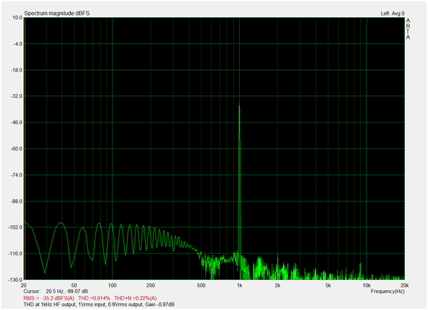Click the 'Left Avg:0' label at top right
This screenshot has width=428, height=310.
[393, 13]
